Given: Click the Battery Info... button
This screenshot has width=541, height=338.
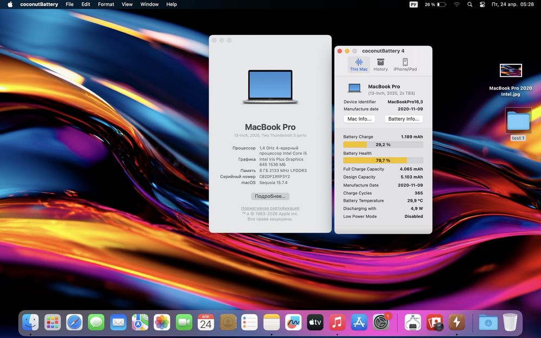Looking at the screenshot, I should (x=404, y=118).
